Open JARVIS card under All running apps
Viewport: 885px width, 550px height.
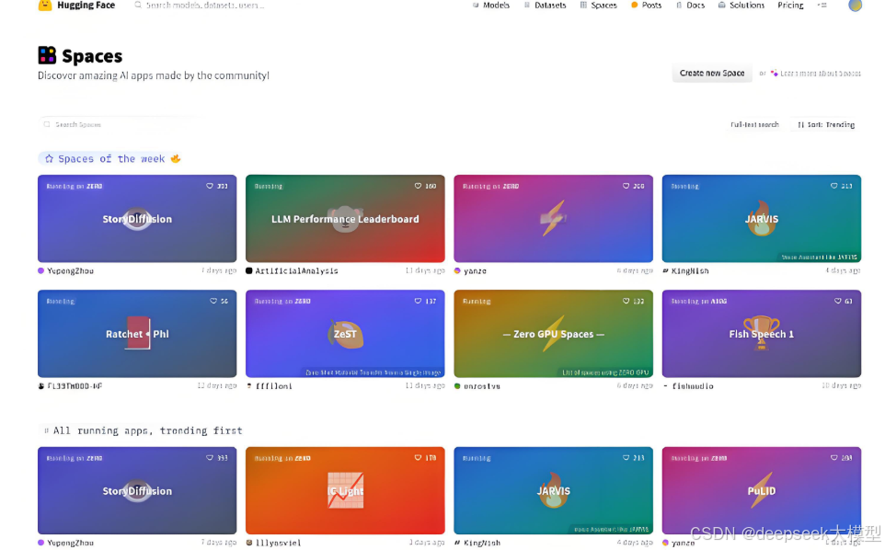(553, 490)
